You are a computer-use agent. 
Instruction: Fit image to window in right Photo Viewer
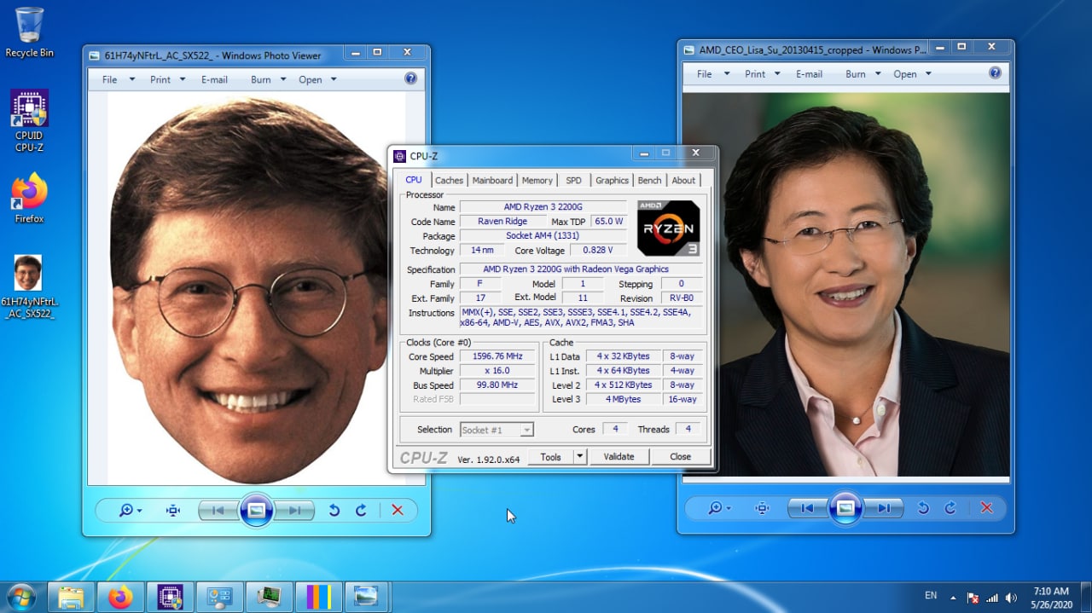(x=763, y=508)
